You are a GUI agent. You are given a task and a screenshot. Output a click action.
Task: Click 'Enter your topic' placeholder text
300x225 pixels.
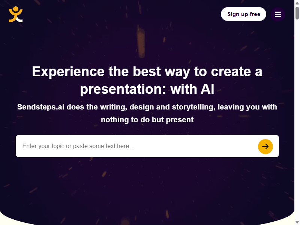coord(78,146)
